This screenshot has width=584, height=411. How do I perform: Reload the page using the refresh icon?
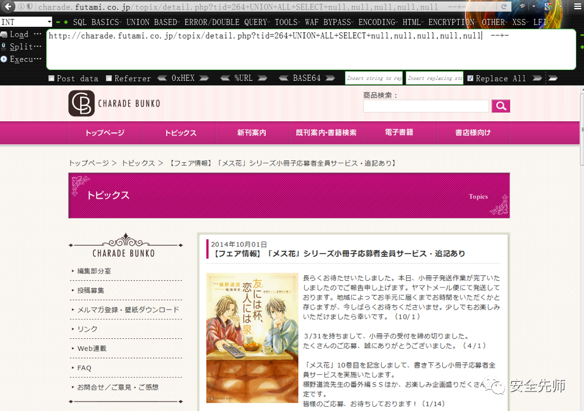pyautogui.click(x=503, y=7)
